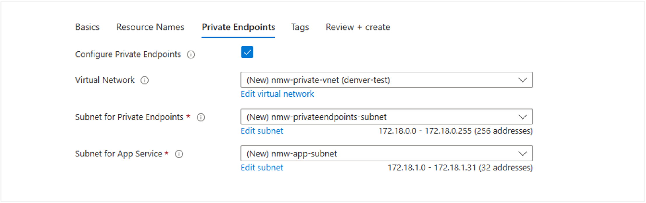Click Edit subnet under nmw-app-subnet
The height and width of the screenshot is (203, 646).
coord(262,168)
